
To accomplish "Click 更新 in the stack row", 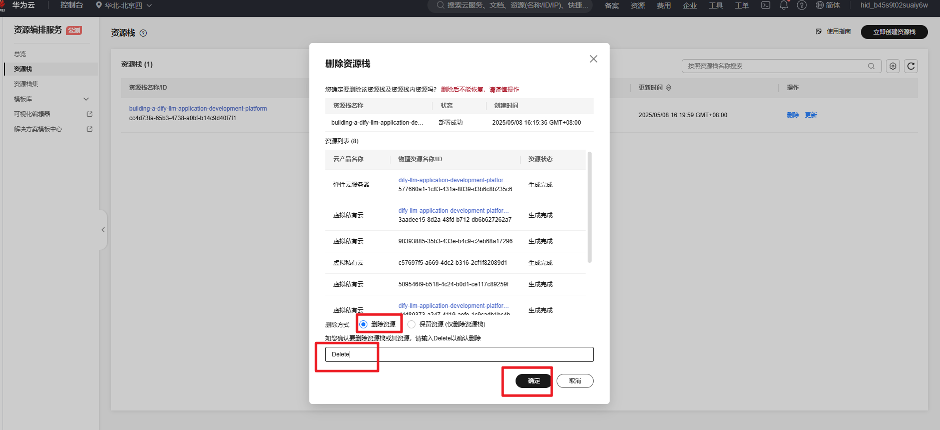I will click(811, 115).
